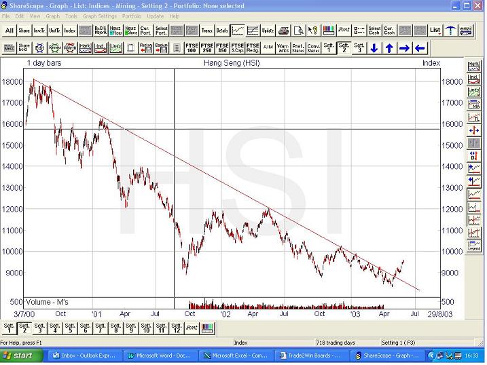
Task: Select bottom Sett. 12 tab
Action: [177, 328]
